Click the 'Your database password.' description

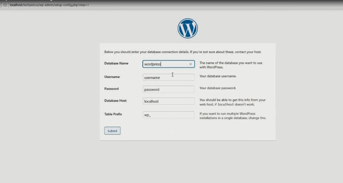point(218,88)
